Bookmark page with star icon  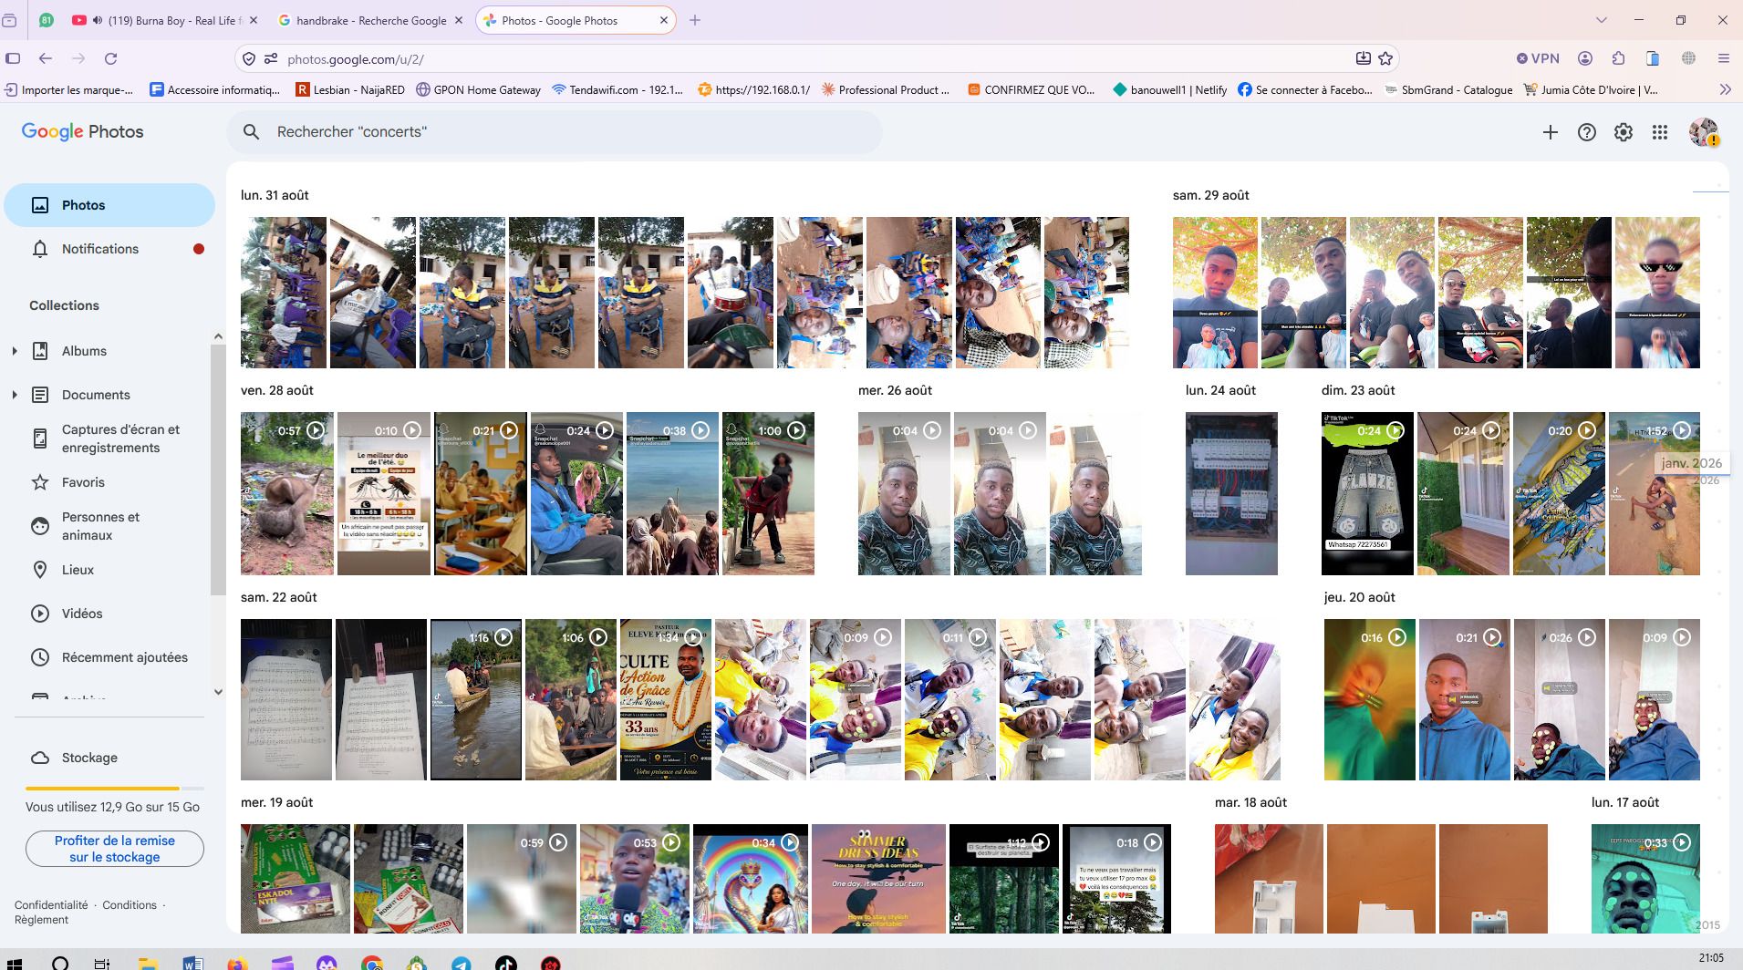(1385, 58)
